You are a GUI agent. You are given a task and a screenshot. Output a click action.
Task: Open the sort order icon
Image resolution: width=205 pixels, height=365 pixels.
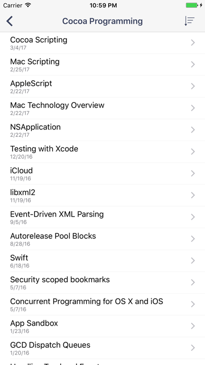189,21
